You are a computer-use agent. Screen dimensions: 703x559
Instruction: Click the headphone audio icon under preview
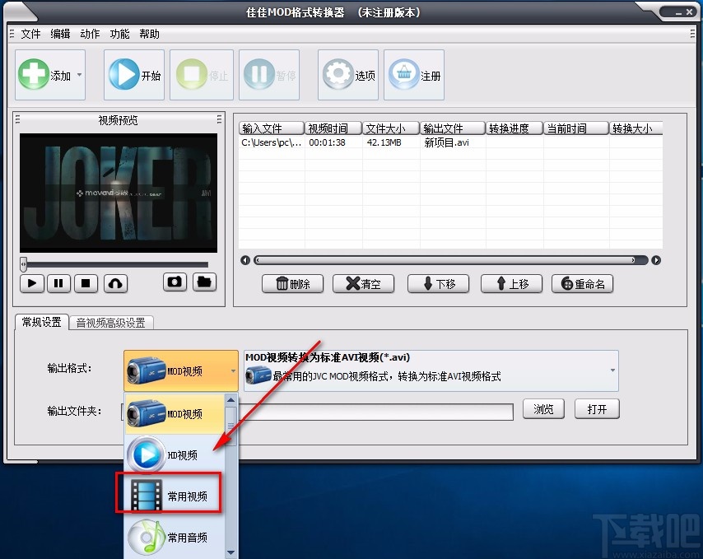pos(116,283)
